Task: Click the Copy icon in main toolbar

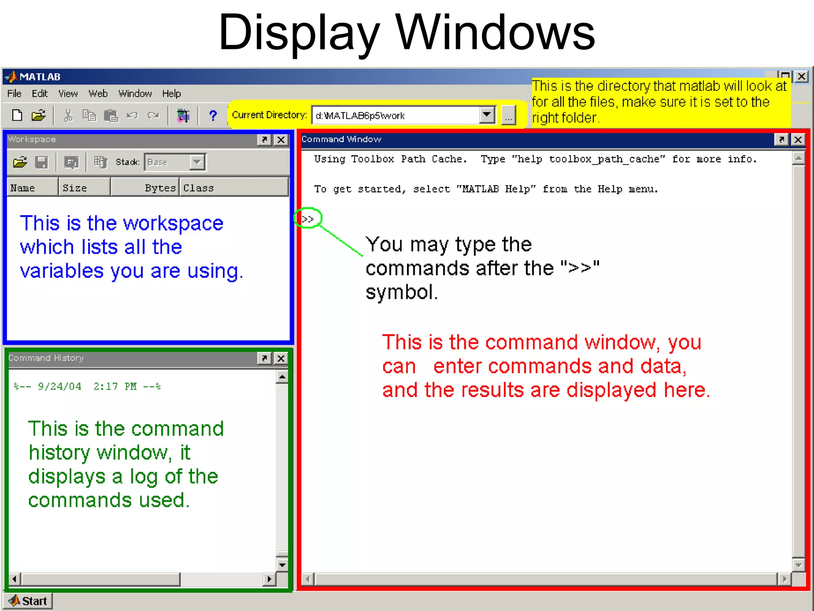Action: point(89,115)
